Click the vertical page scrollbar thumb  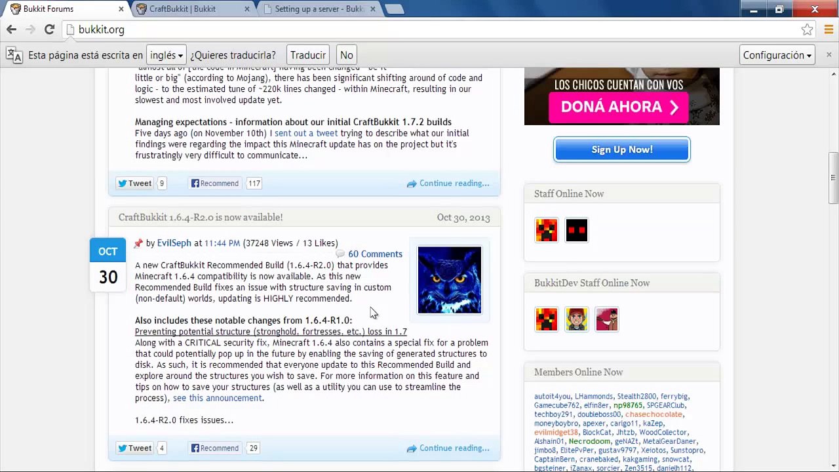(833, 178)
